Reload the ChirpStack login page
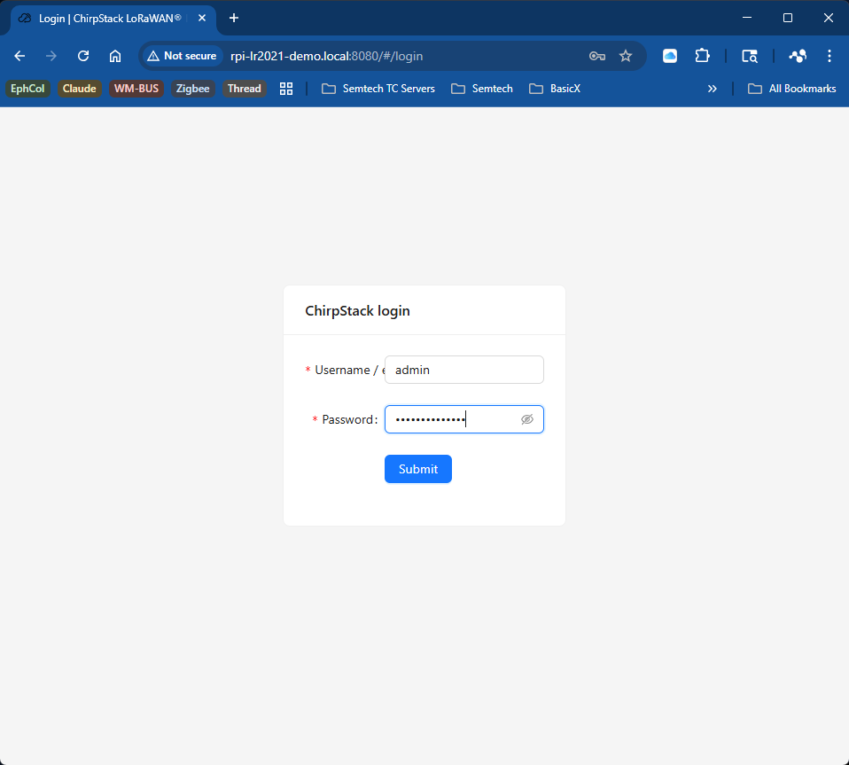The image size is (849, 765). [82, 56]
